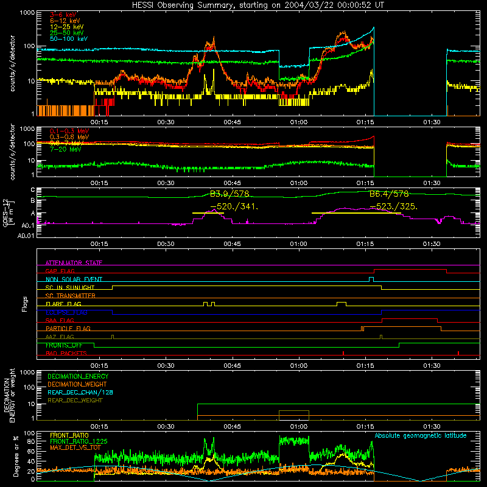Click the 0.1-0.3 MeV legend entry

[x=69, y=131]
